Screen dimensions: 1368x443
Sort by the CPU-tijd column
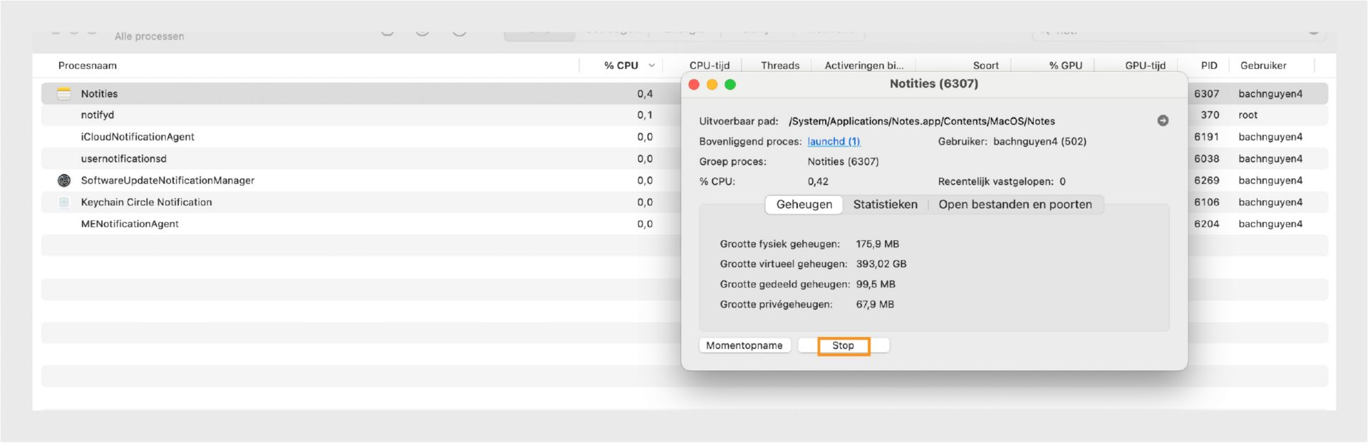tap(710, 66)
